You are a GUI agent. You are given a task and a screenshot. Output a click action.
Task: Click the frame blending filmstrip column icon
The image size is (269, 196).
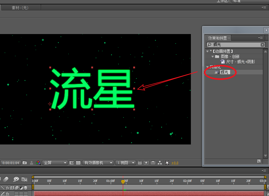point(12,188)
